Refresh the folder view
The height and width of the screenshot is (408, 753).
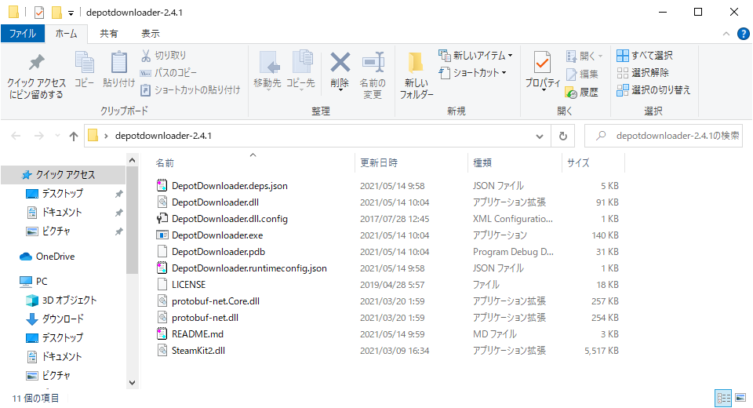(x=563, y=136)
